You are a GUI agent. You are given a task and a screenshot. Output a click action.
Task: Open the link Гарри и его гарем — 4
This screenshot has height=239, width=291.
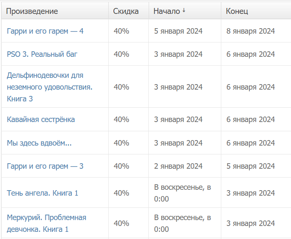coord(45,31)
